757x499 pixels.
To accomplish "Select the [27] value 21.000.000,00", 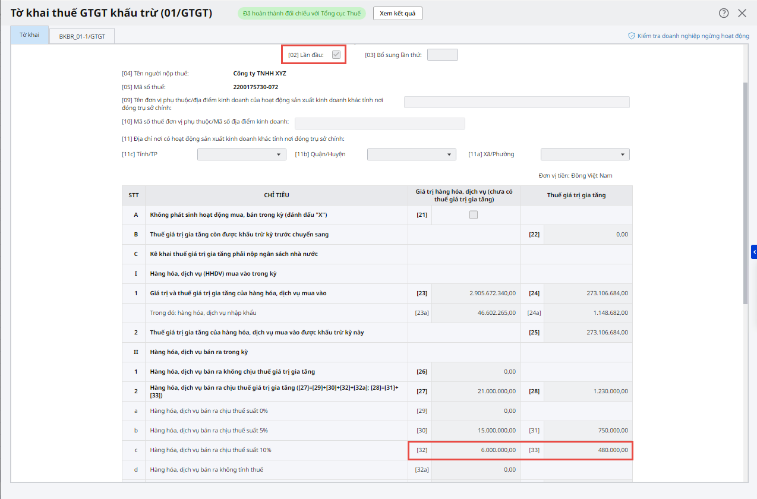I will coord(476,391).
